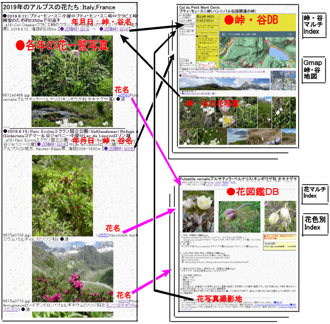Open the embedded map's sidebar panel icon
This screenshot has height=324, width=330.
[223, 34]
